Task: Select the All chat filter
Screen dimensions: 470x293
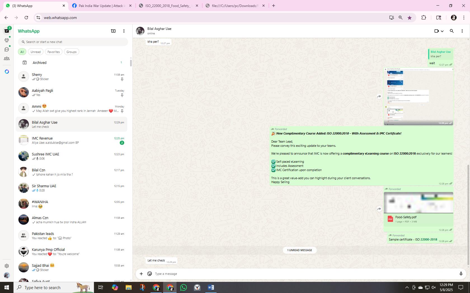Action: [x=22, y=52]
